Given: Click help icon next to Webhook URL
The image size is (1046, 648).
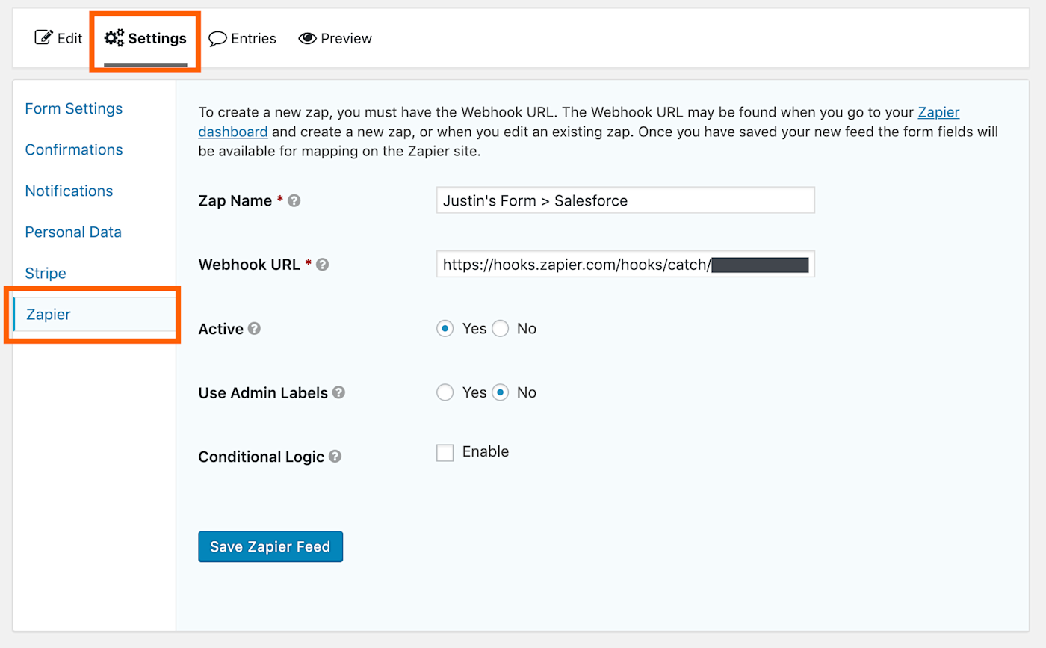Looking at the screenshot, I should coord(322,265).
